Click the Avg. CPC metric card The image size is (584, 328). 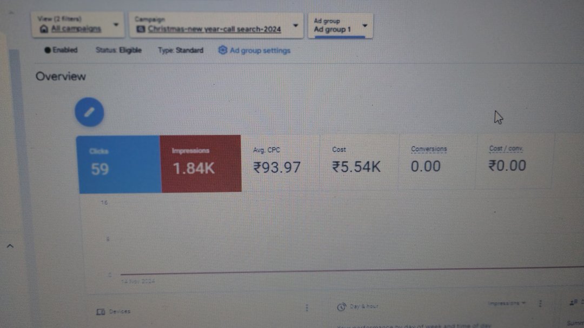pos(281,163)
